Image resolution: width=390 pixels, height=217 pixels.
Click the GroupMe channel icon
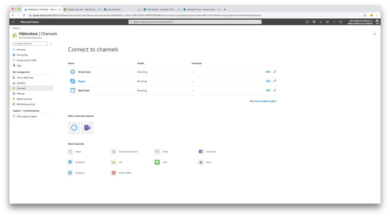[70, 162]
